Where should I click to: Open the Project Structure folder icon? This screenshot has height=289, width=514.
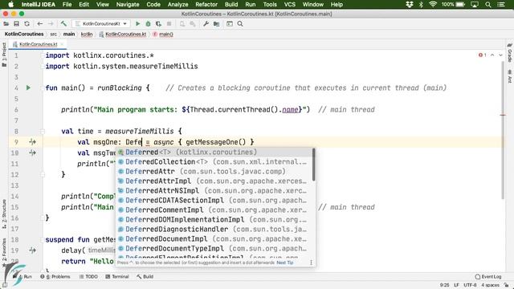pos(216,23)
